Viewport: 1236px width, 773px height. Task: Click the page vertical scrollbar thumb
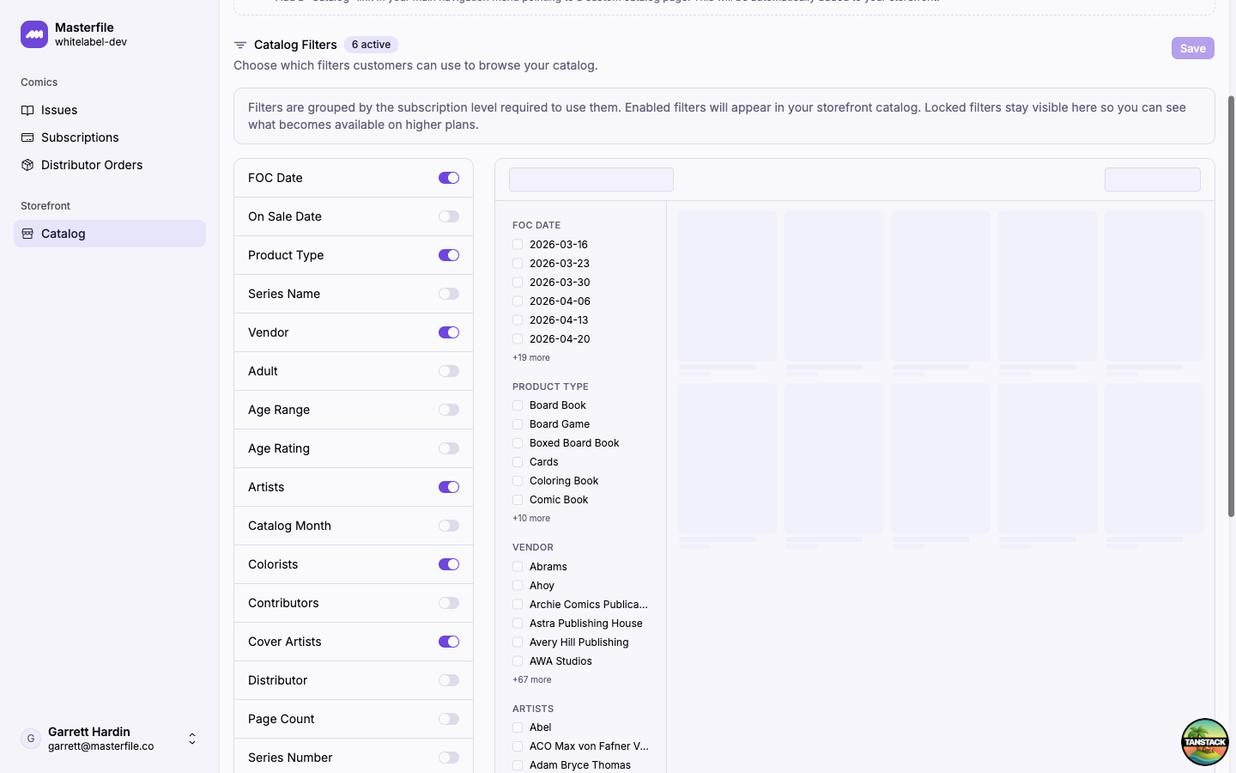click(1232, 306)
